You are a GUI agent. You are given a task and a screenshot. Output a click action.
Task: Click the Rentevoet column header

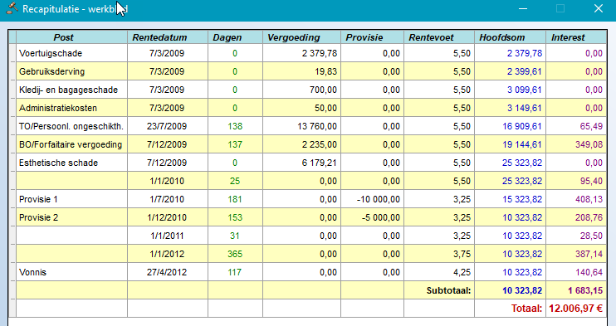coord(439,37)
